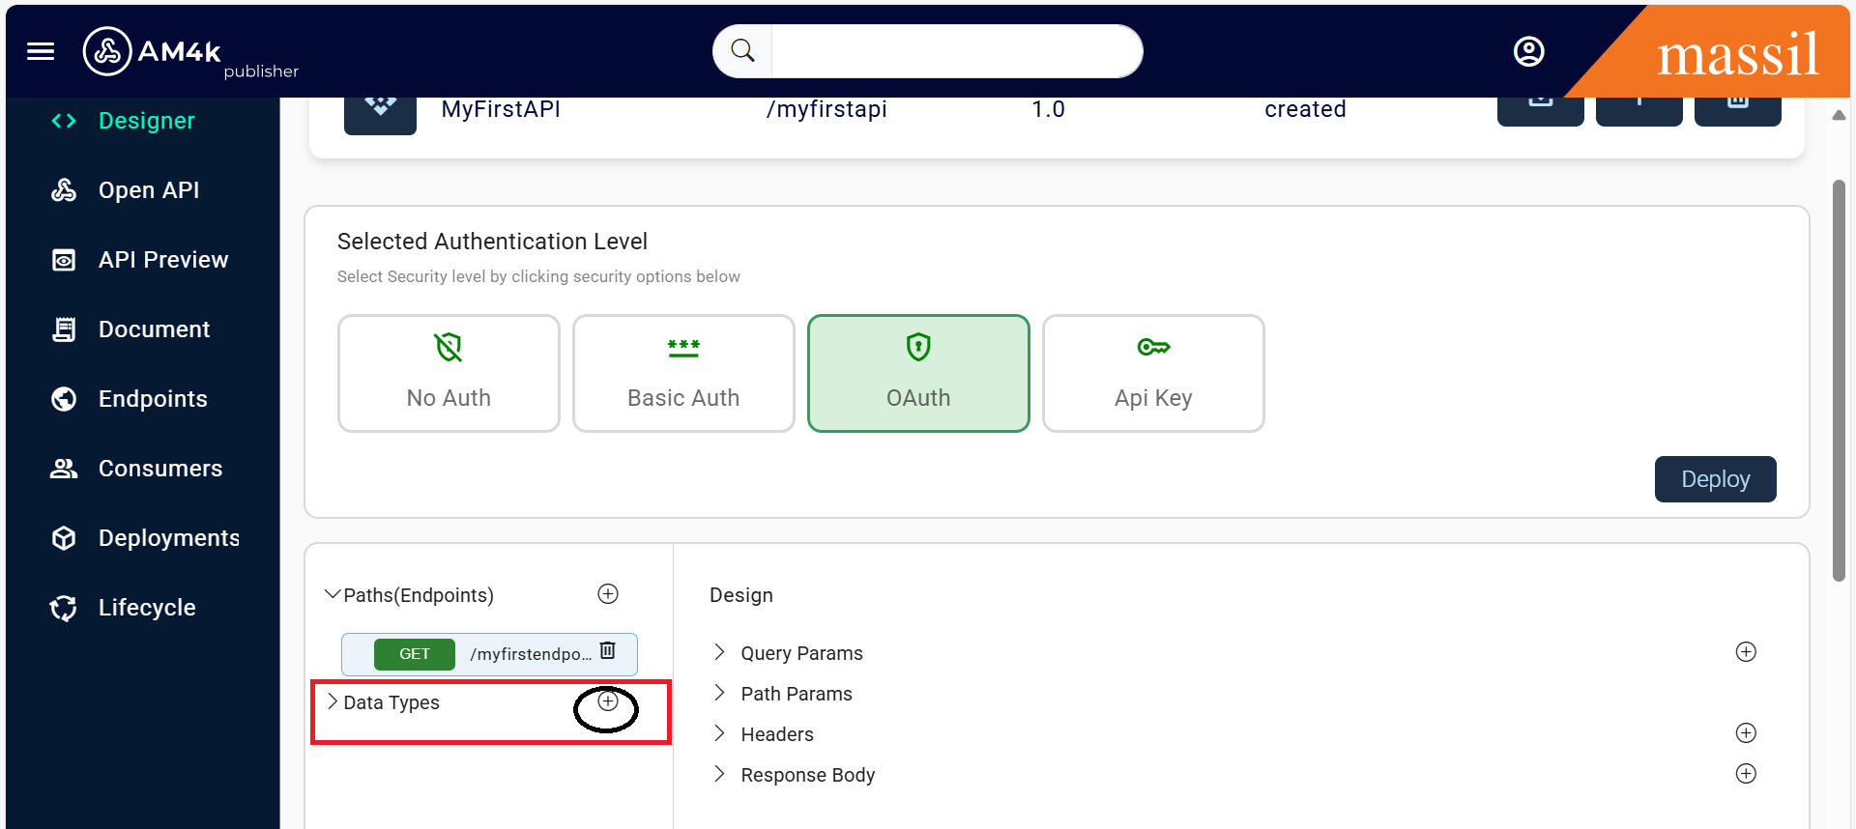Delete the /myfirstendpoint GET path
The height and width of the screenshot is (829, 1856).
(608, 650)
